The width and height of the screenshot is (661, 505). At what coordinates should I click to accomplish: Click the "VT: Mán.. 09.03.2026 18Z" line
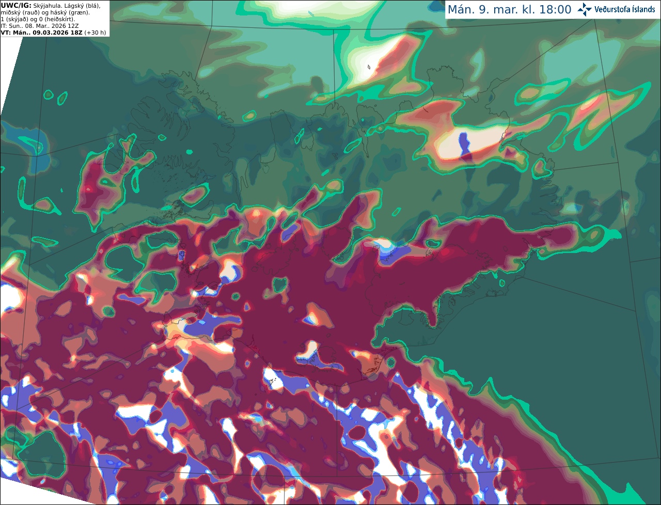click(x=41, y=33)
